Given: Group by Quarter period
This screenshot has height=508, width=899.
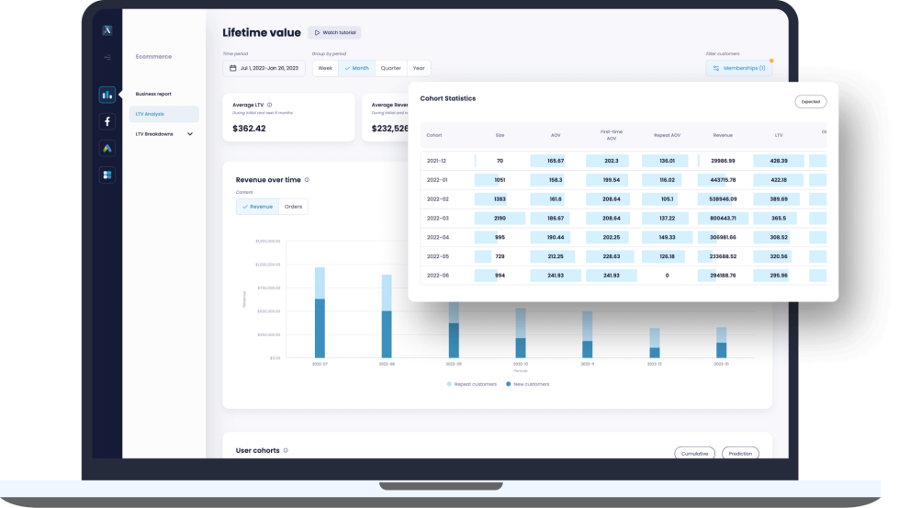Looking at the screenshot, I should 391,68.
